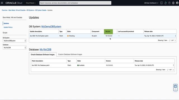Image resolution: width=179 pixels, height=100 pixels.
Task: Click the Cloud Classic button
Action: tap(30, 3)
